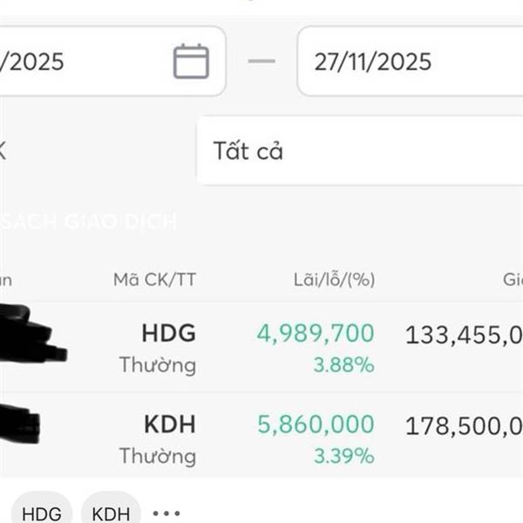Click the transaction list section heading
Viewport: 523px width, 523px height.
pos(87,221)
